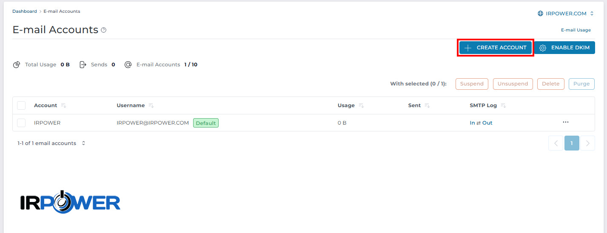This screenshot has width=607, height=233.
Task: Open the IRPOWER.COM domain selector arrows
Action: 592,14
